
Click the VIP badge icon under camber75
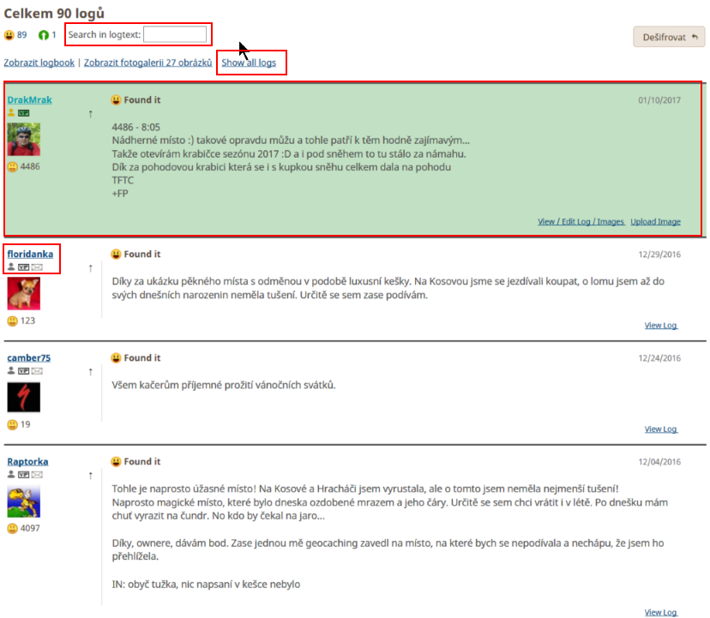coord(24,371)
